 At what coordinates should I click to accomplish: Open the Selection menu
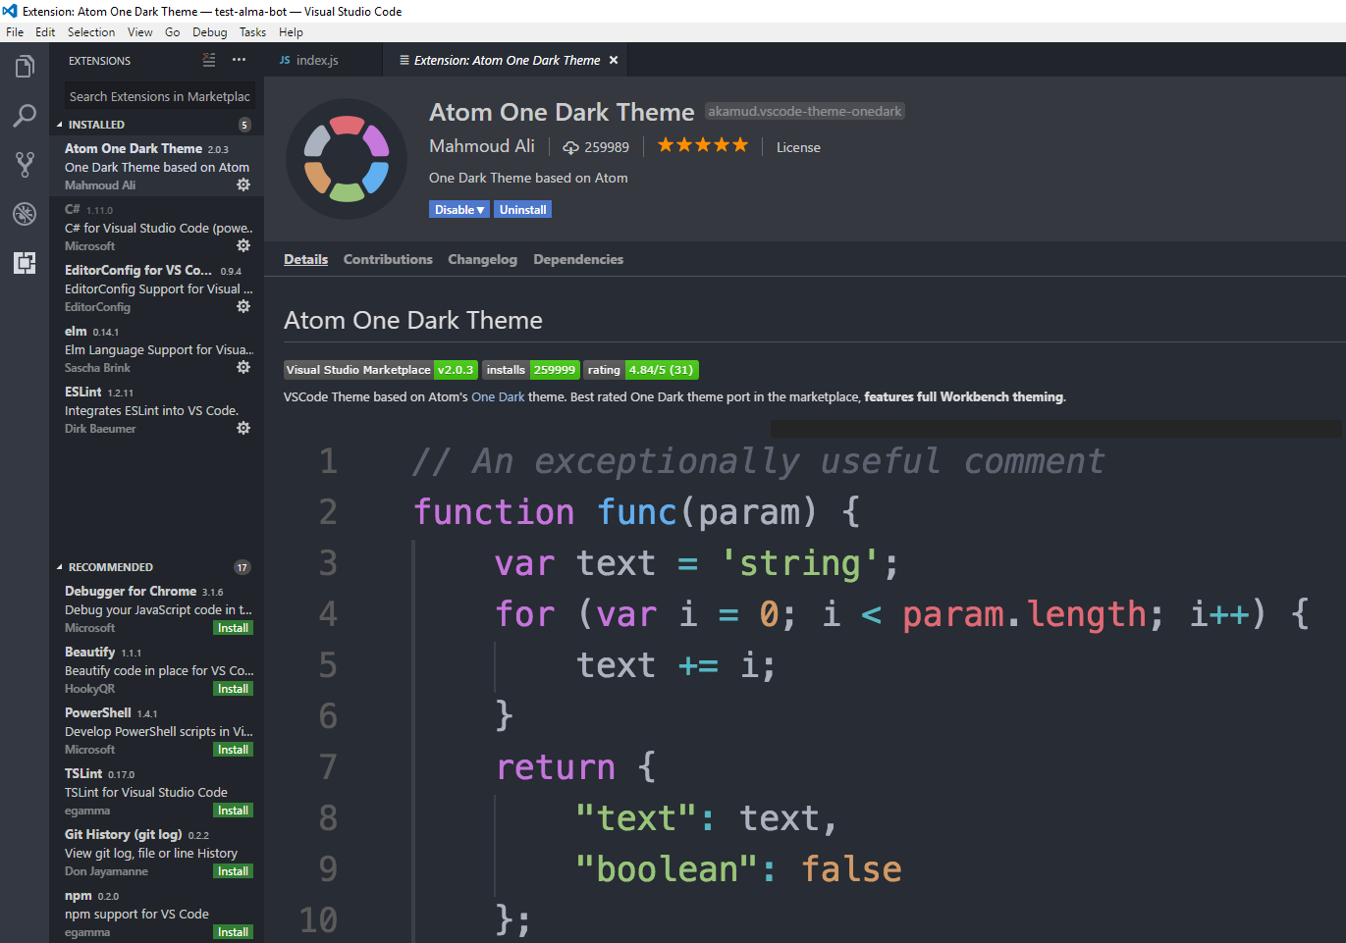pyautogui.click(x=91, y=32)
